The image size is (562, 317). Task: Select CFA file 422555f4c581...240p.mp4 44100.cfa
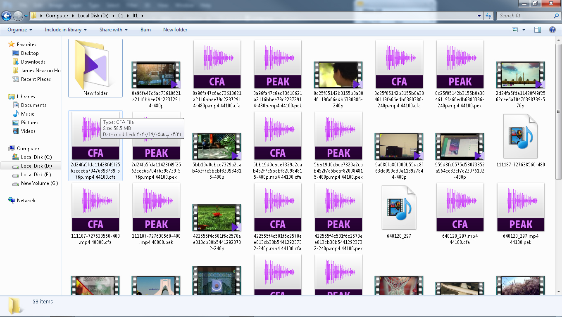(x=278, y=207)
